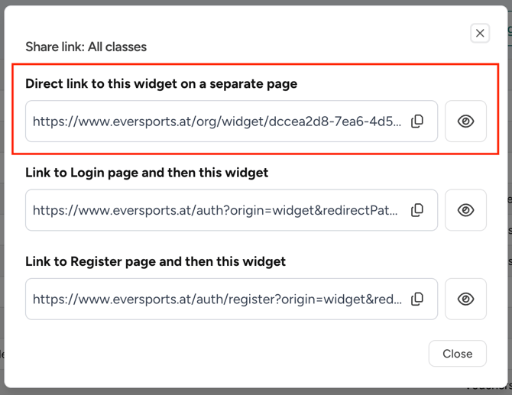
Task: Focus the eversports.at/org/widget URL field
Action: (216, 121)
